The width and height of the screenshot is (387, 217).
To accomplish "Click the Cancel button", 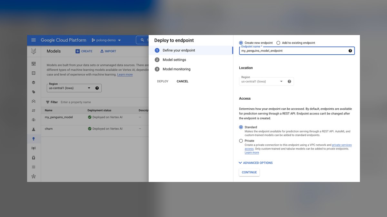I will [x=183, y=81].
